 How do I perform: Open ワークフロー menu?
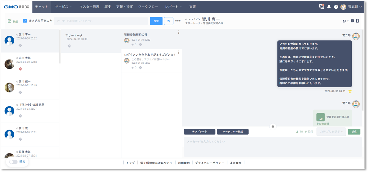click(x=148, y=7)
